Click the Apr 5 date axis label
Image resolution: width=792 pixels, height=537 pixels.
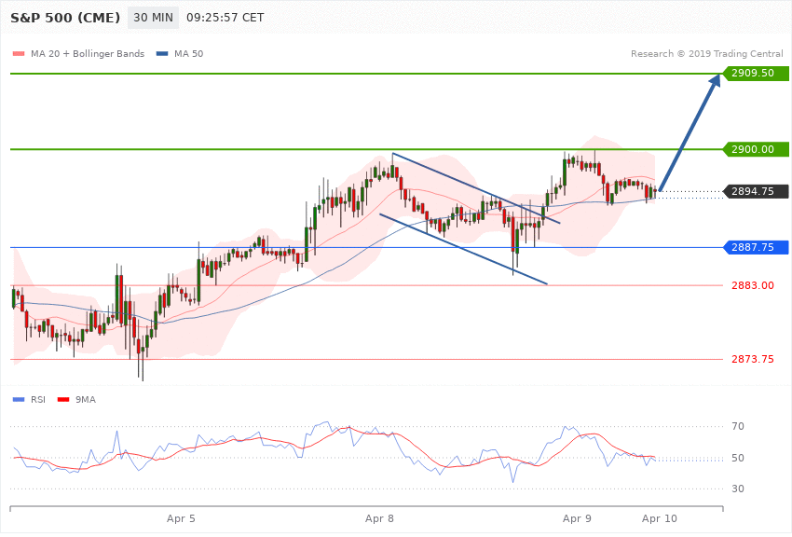tap(181, 518)
